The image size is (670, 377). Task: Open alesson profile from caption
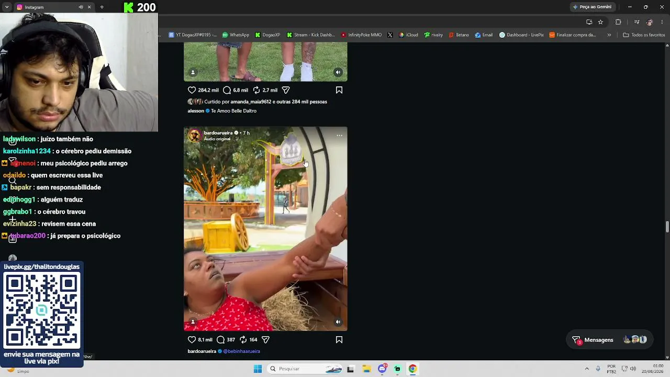196,111
